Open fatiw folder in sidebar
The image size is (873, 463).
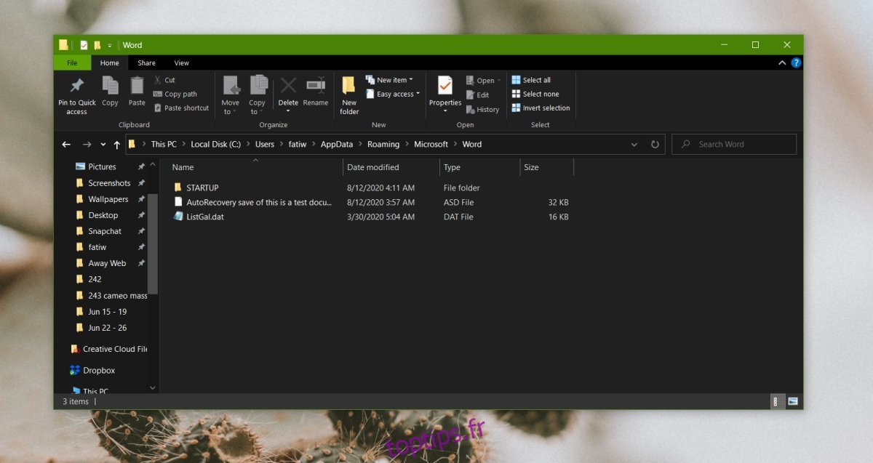97,247
